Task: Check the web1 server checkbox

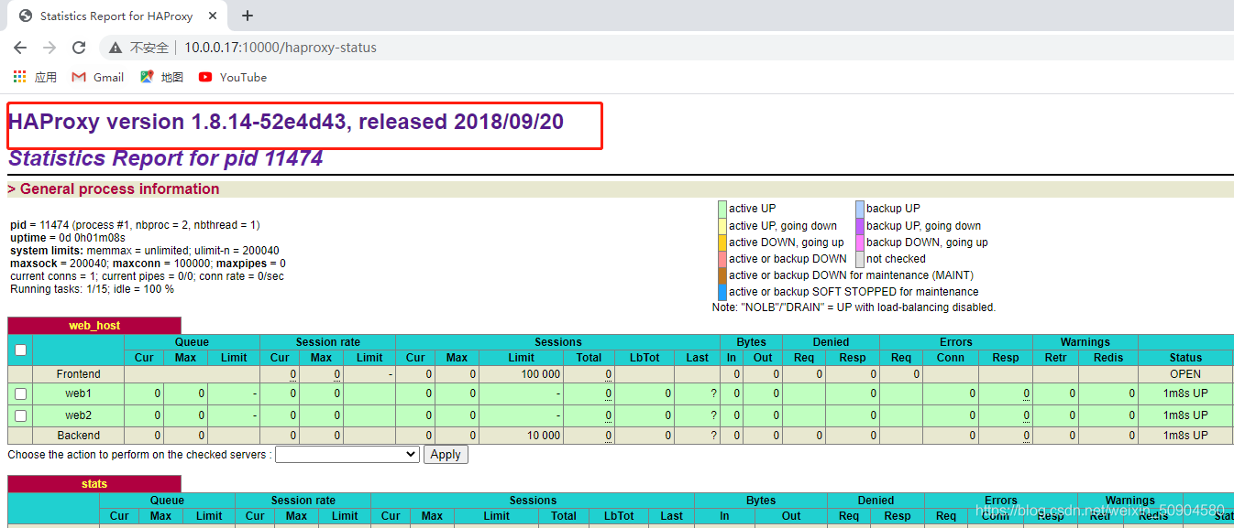Action: [x=20, y=394]
